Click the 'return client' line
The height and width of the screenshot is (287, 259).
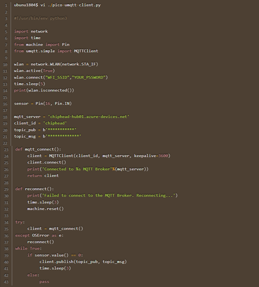click(x=43, y=176)
